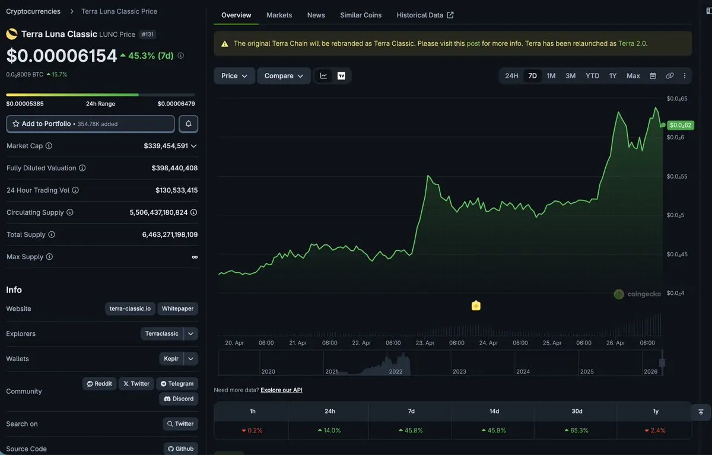Open the Github source code link
This screenshot has height=455, width=712.
click(181, 449)
